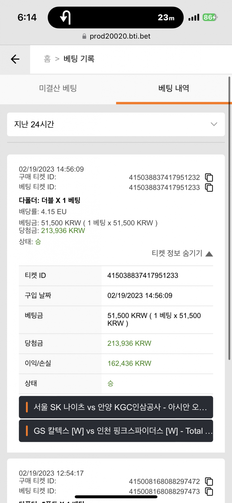Copy purchase ticket ID 415008168088297472
The image size is (232, 503).
209,481
